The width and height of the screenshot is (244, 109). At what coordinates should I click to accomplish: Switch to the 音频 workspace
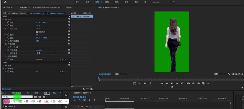(x=127, y=2)
